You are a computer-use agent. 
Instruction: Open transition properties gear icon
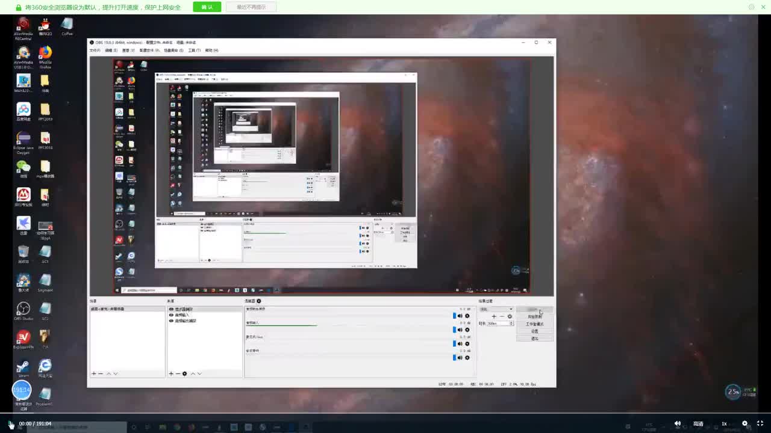(510, 316)
